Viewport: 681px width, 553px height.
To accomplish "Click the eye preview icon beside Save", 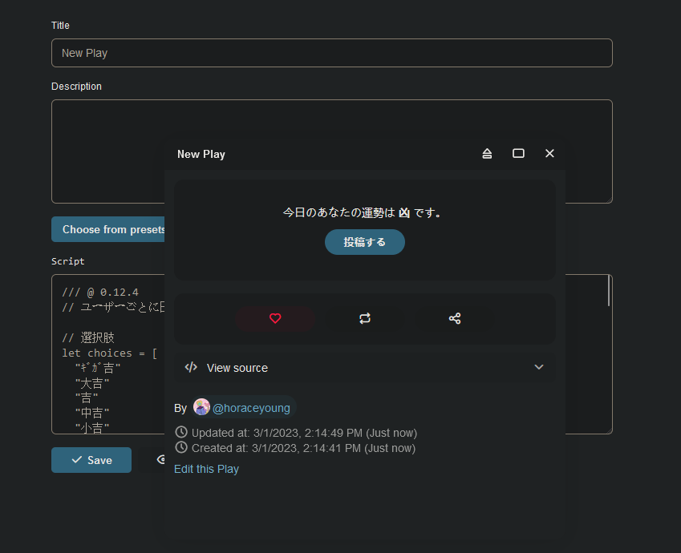I will click(160, 460).
